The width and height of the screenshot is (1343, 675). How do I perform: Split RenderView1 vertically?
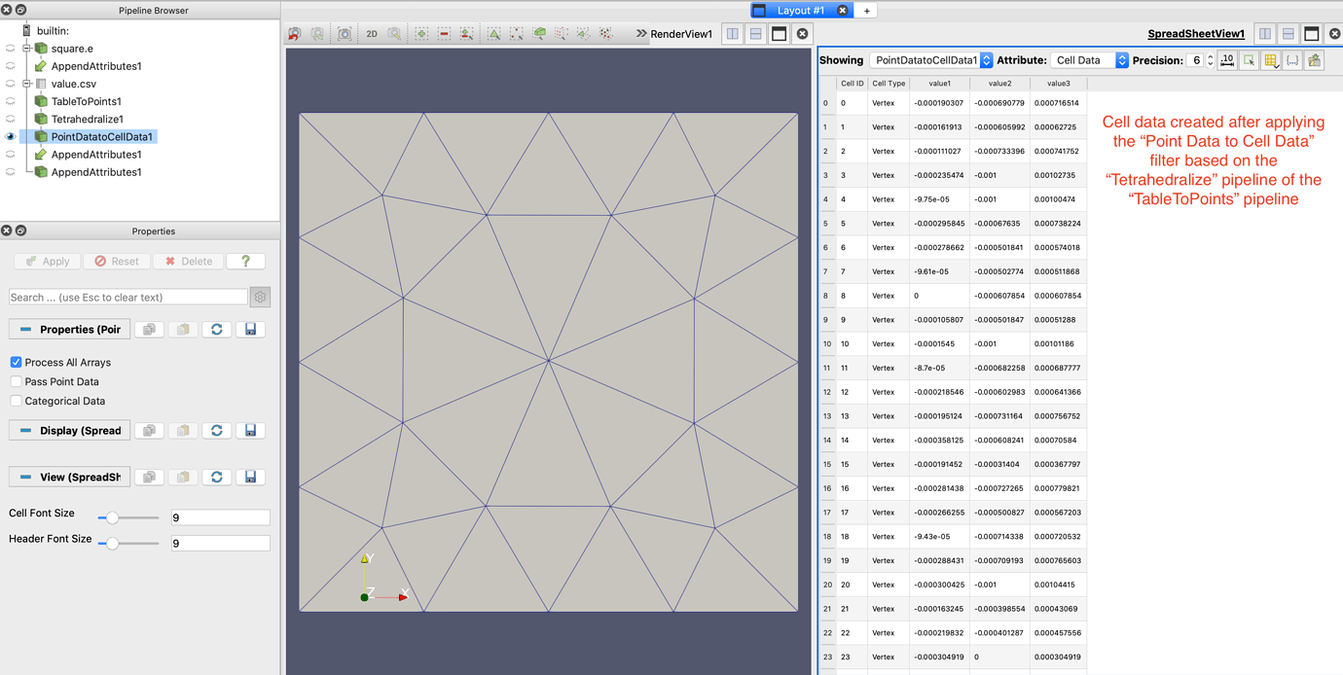tap(756, 34)
